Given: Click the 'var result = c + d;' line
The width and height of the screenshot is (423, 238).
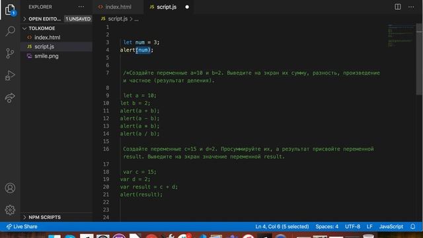Looking at the screenshot, I should click(149, 186).
